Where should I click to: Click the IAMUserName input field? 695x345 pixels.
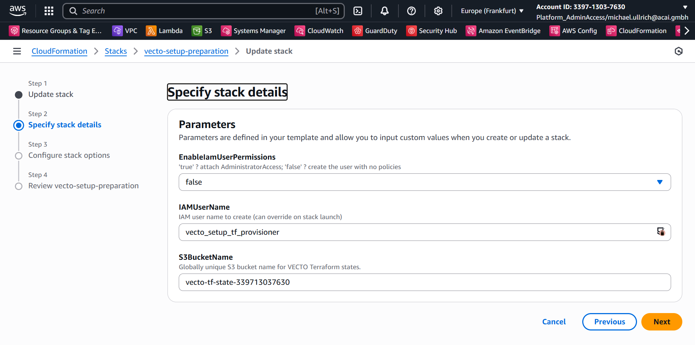425,232
